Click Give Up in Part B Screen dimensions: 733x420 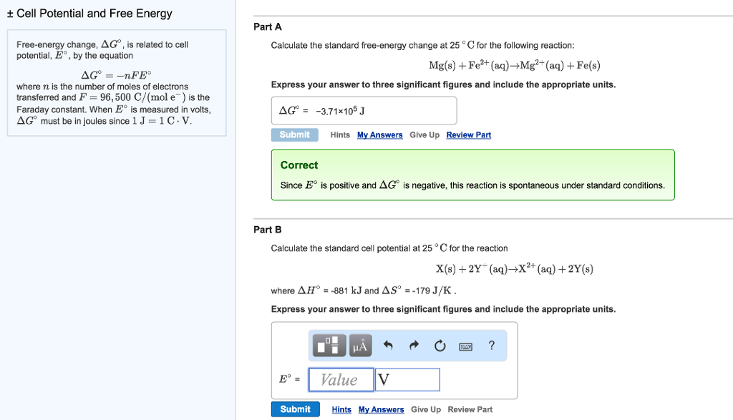pos(426,409)
